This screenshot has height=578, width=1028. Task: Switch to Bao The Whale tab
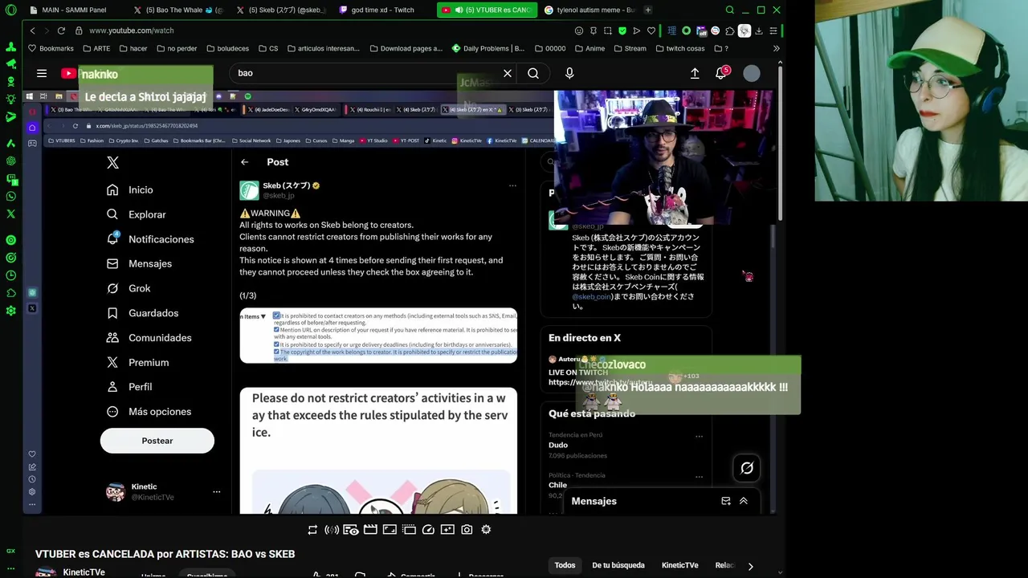[177, 10]
